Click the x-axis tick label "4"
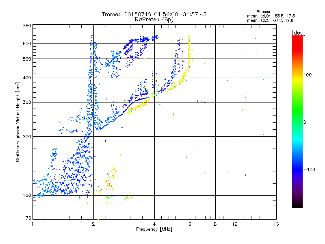 coord(154,224)
